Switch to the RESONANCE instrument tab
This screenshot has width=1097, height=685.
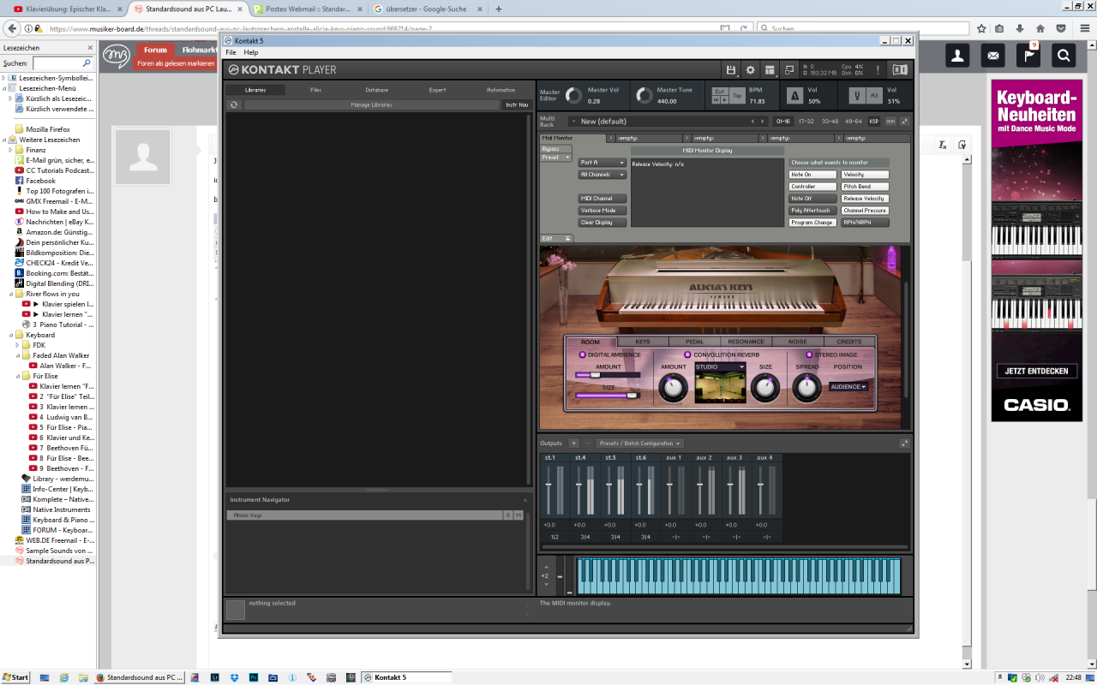[x=746, y=342]
